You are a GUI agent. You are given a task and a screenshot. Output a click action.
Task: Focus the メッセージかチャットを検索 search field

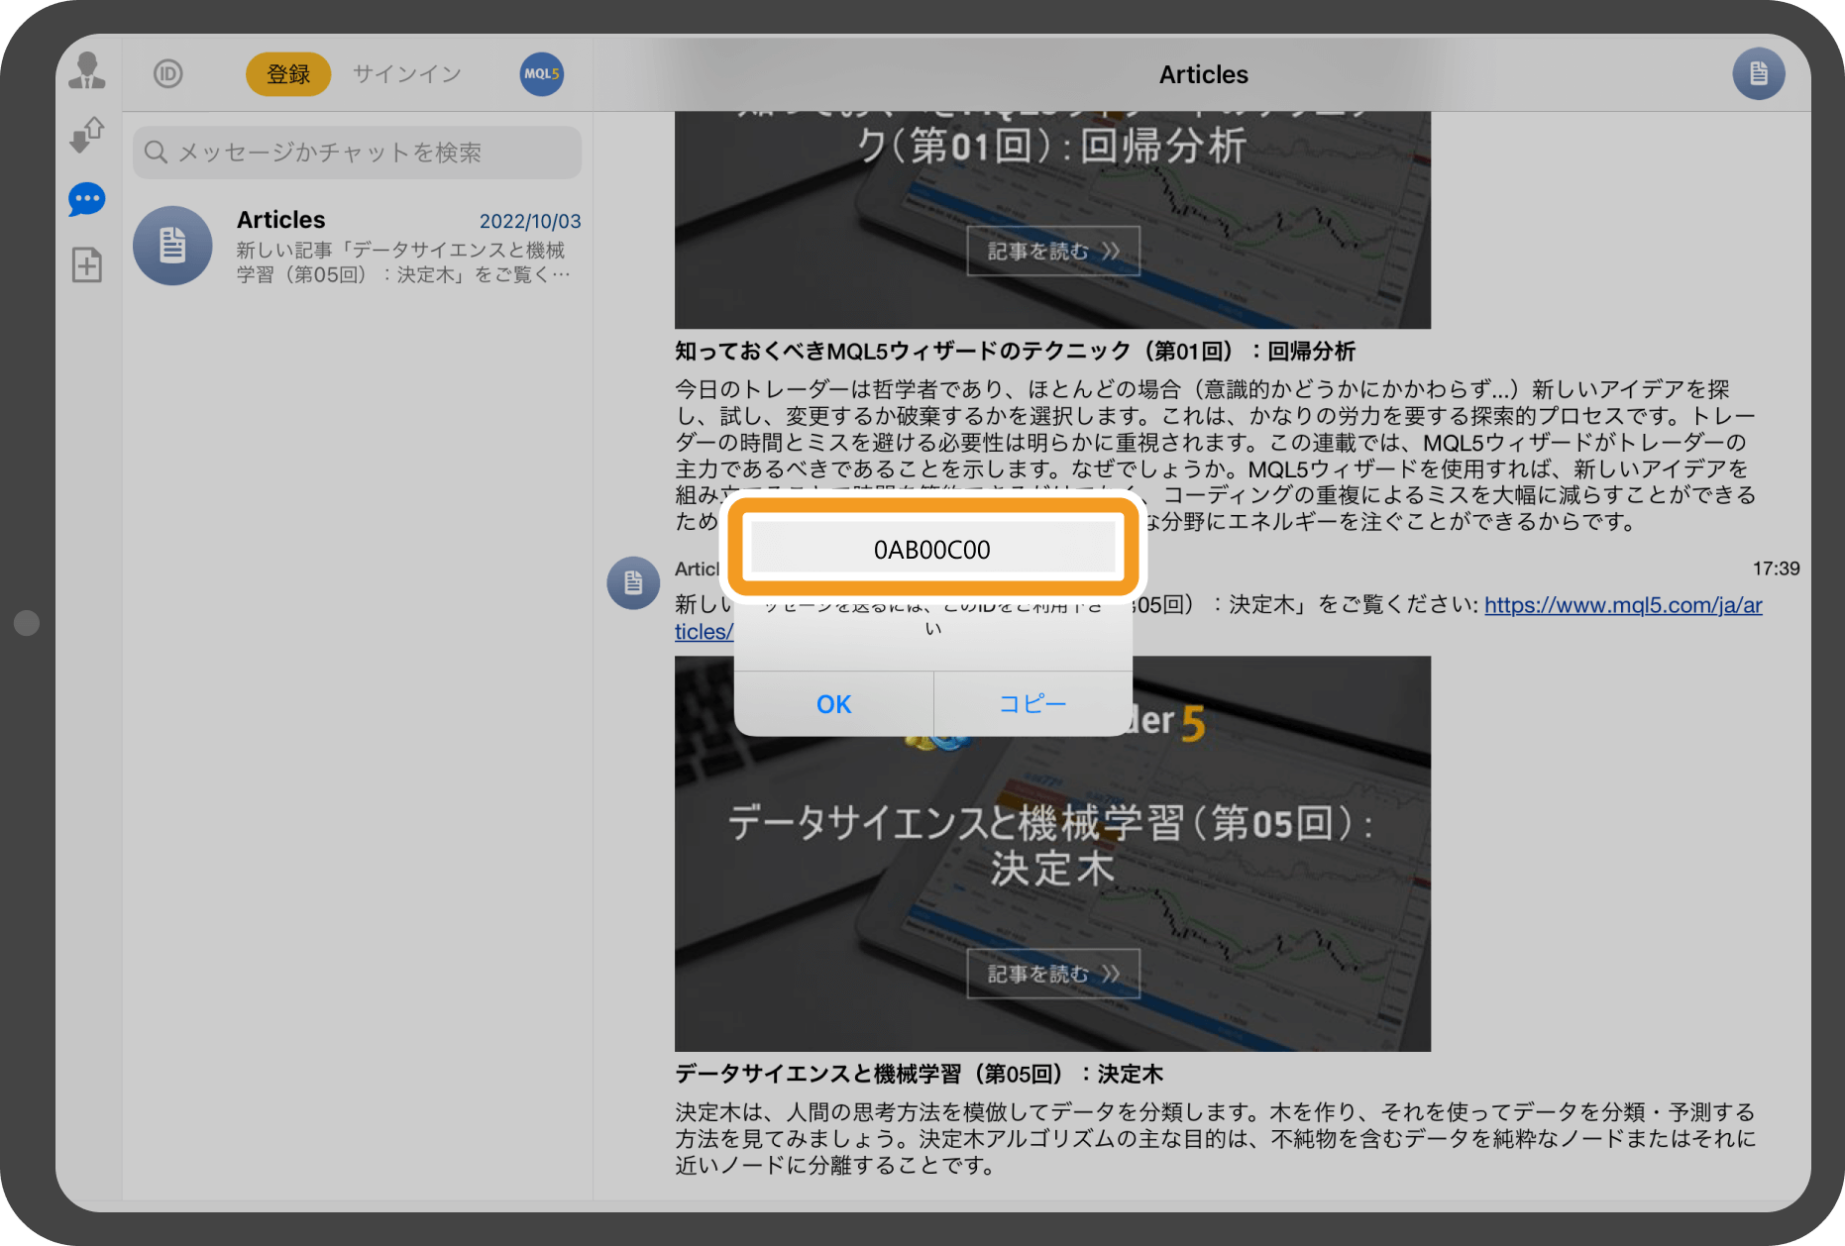pos(357,152)
